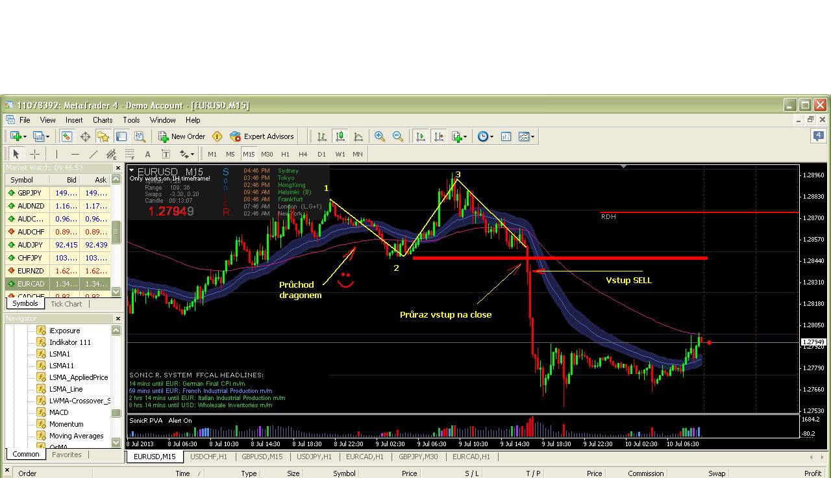Image resolution: width=831 pixels, height=478 pixels.
Task: Switch timeframe to H4
Action: click(x=303, y=154)
